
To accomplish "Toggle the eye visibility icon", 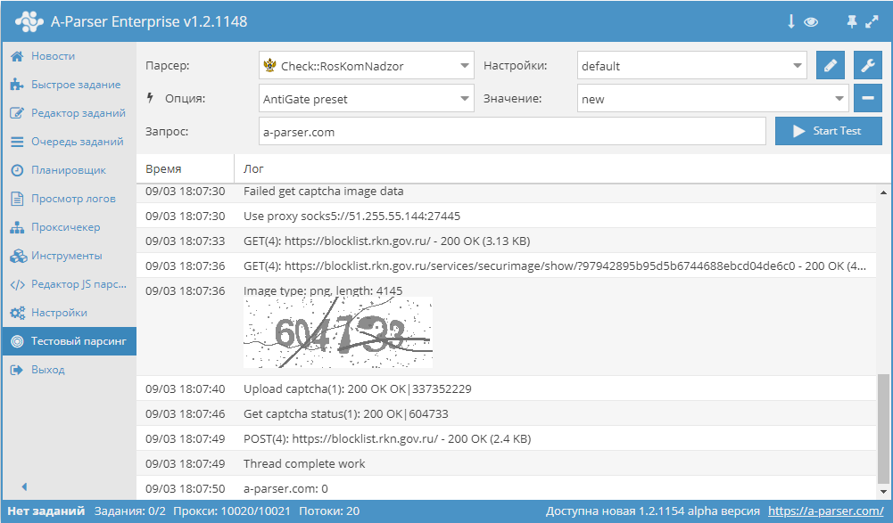I will (811, 21).
